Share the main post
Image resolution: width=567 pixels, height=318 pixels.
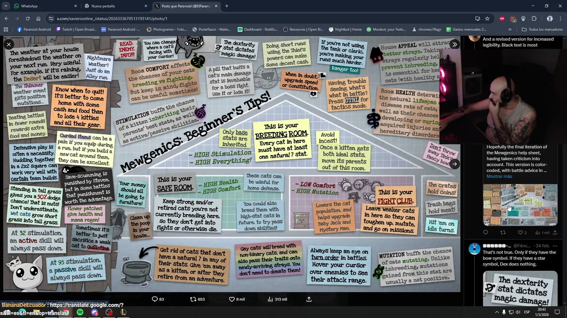click(x=309, y=299)
